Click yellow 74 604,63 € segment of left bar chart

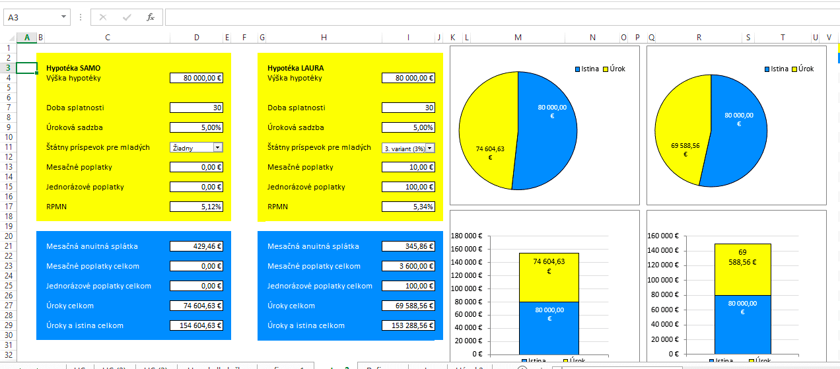[x=549, y=277]
